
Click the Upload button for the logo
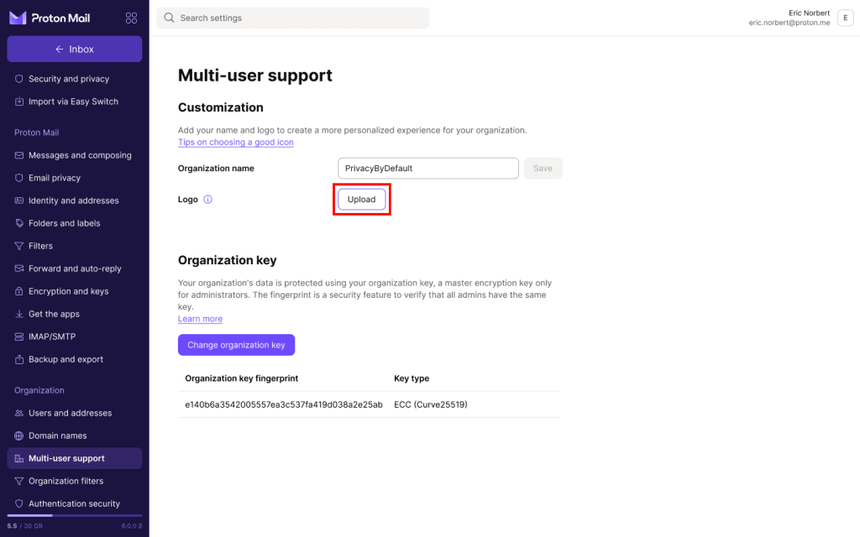[361, 199]
